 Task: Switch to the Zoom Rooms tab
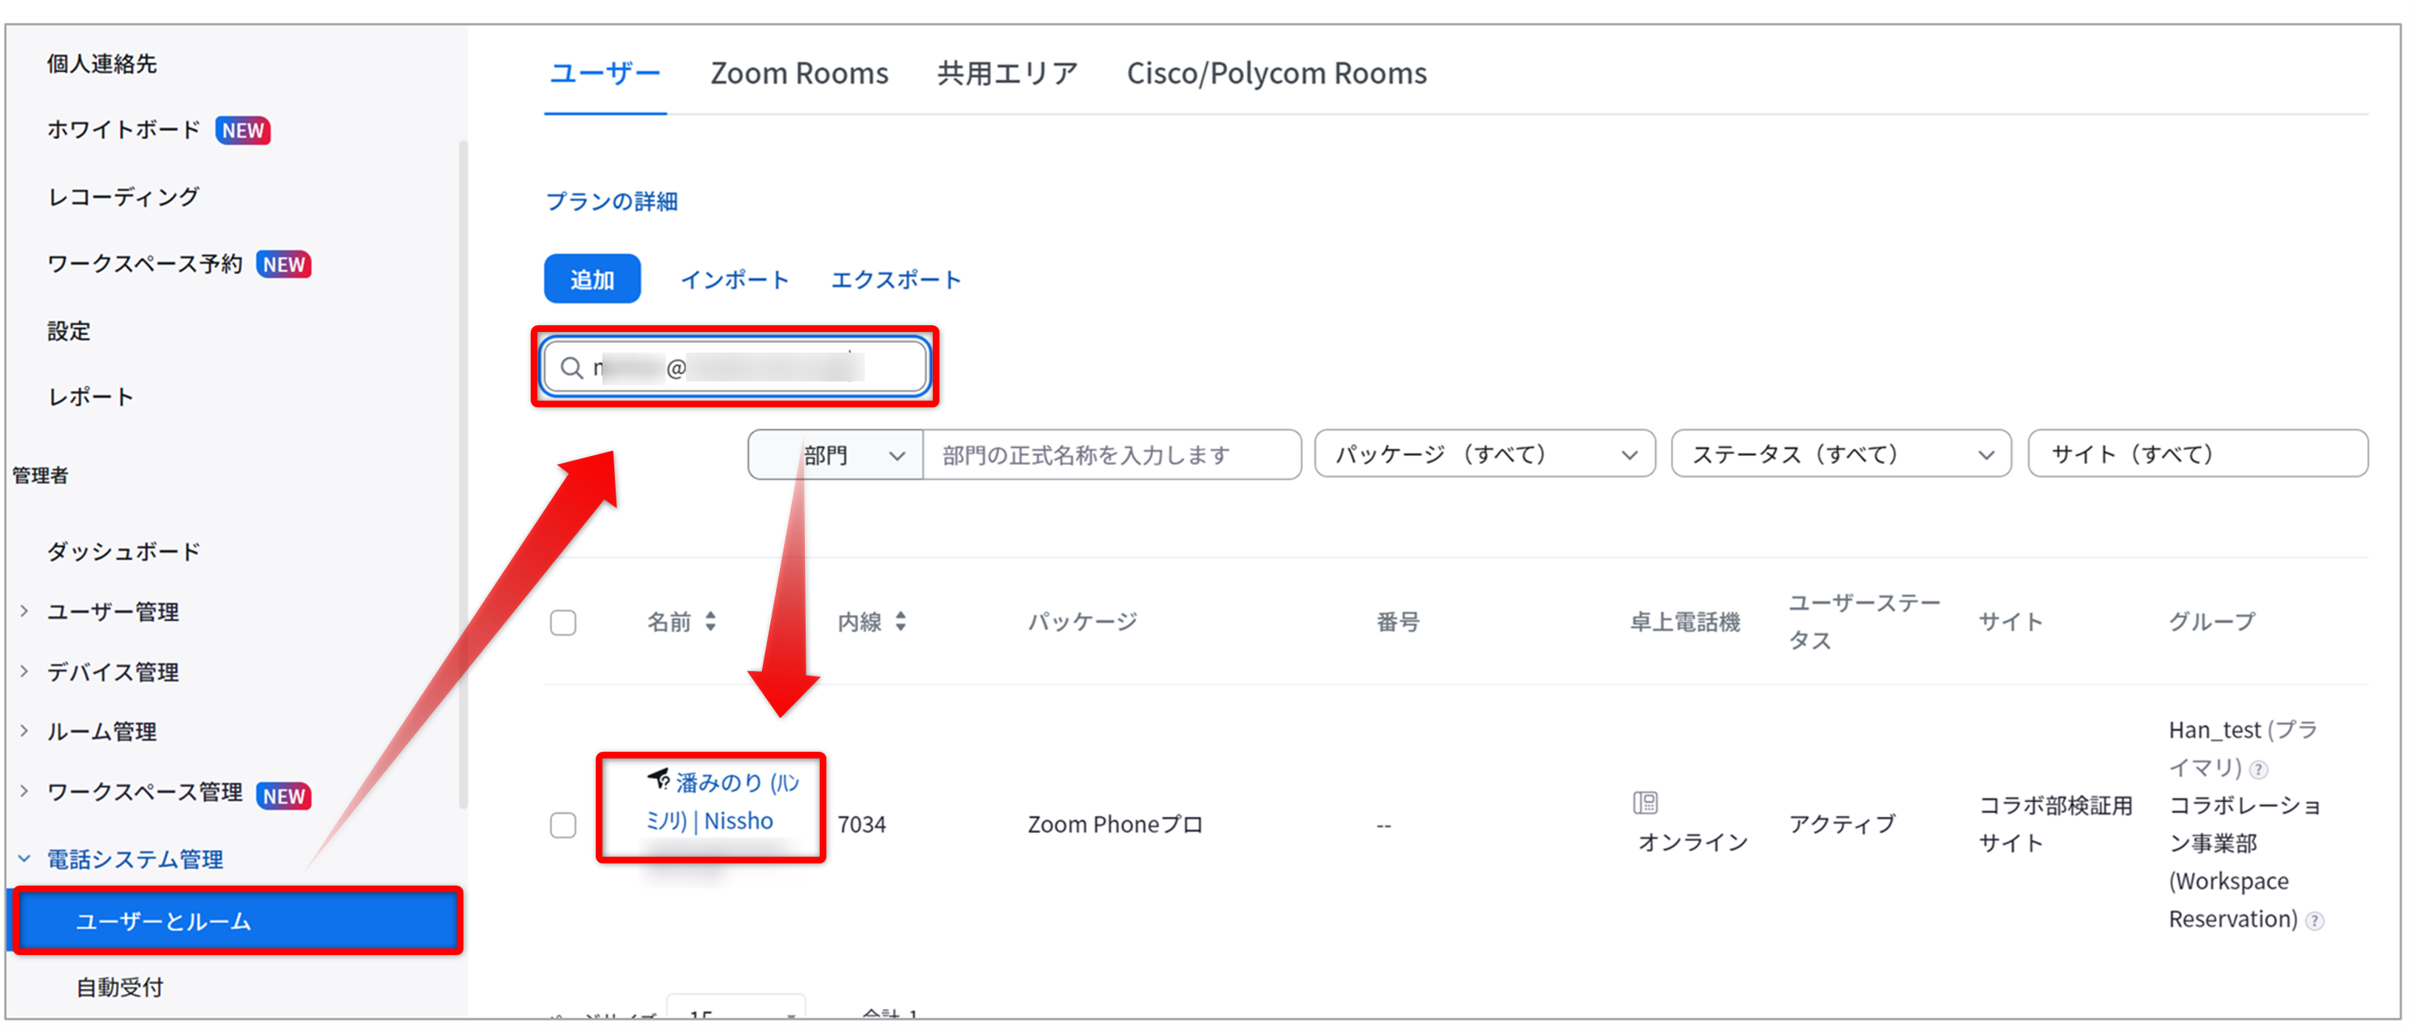point(799,73)
